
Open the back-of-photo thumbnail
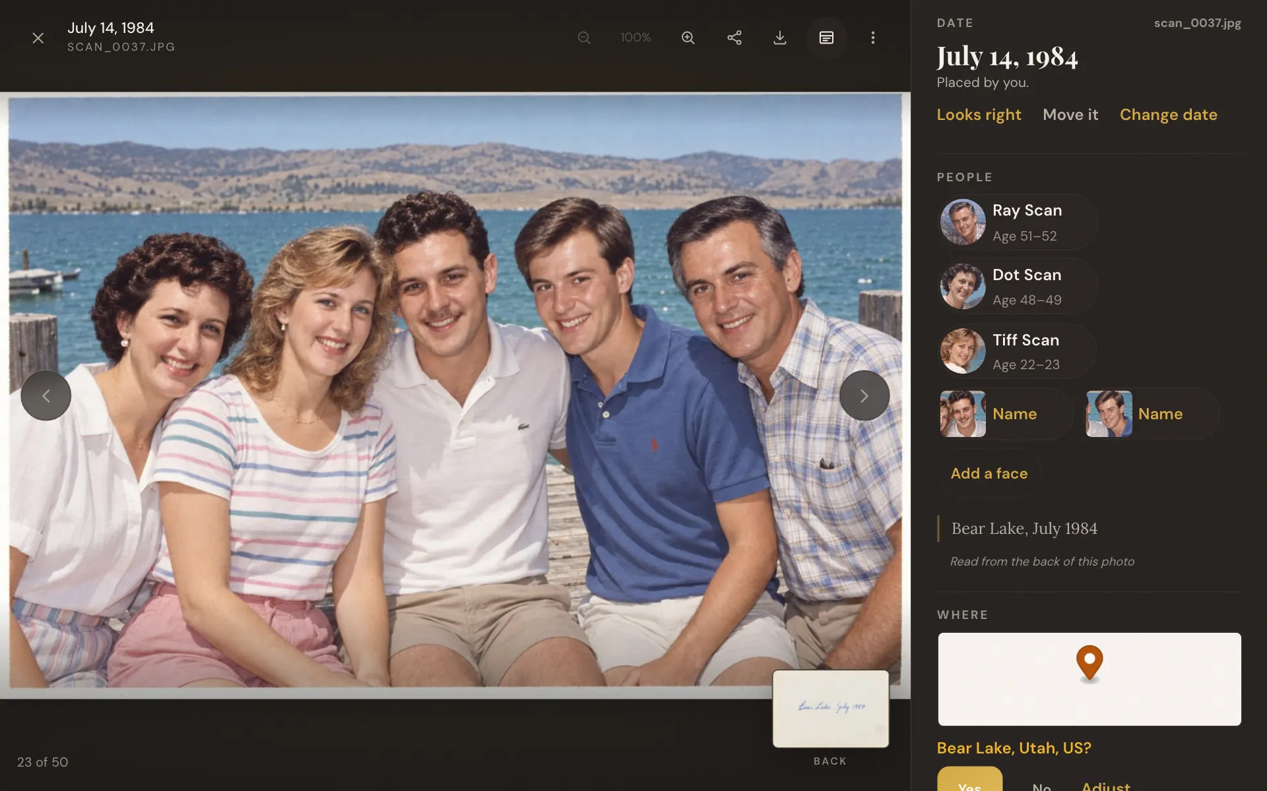830,709
